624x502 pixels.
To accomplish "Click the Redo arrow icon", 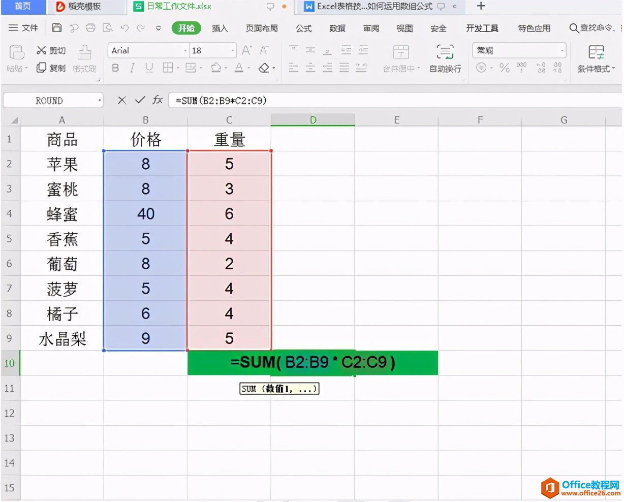I will (141, 28).
